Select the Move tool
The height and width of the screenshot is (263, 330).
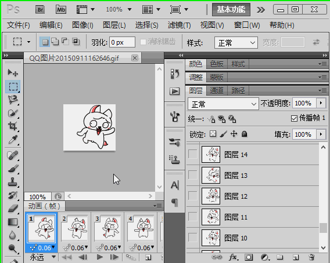(13, 73)
